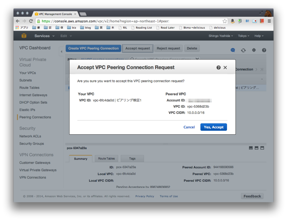
Task: Collapse the left navigation pane arrow
Action: coord(61,51)
